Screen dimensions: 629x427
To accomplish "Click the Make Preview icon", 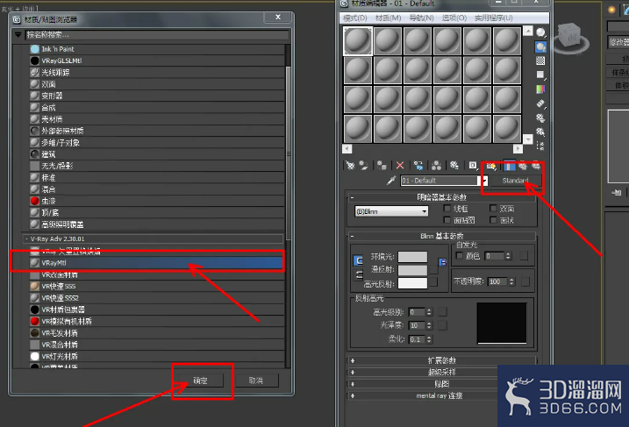I will (540, 103).
